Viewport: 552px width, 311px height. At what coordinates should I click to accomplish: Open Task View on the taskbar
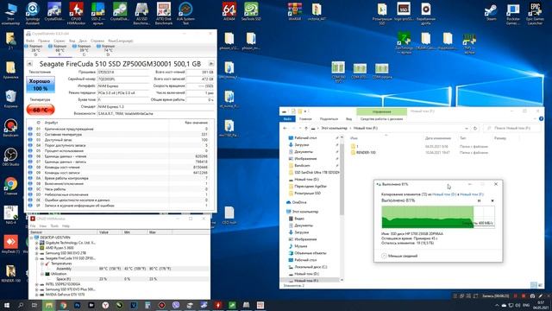point(34,305)
